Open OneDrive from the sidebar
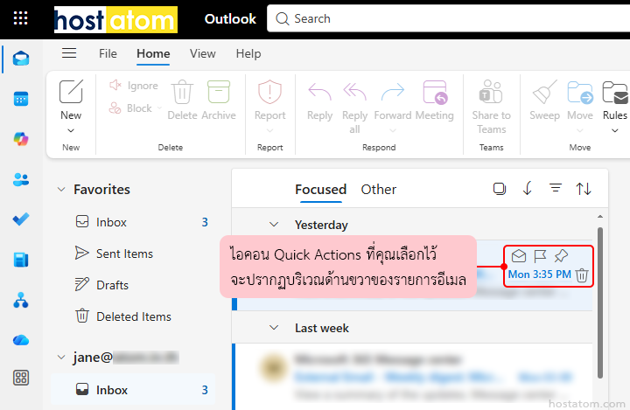The image size is (630, 410). coord(21,339)
